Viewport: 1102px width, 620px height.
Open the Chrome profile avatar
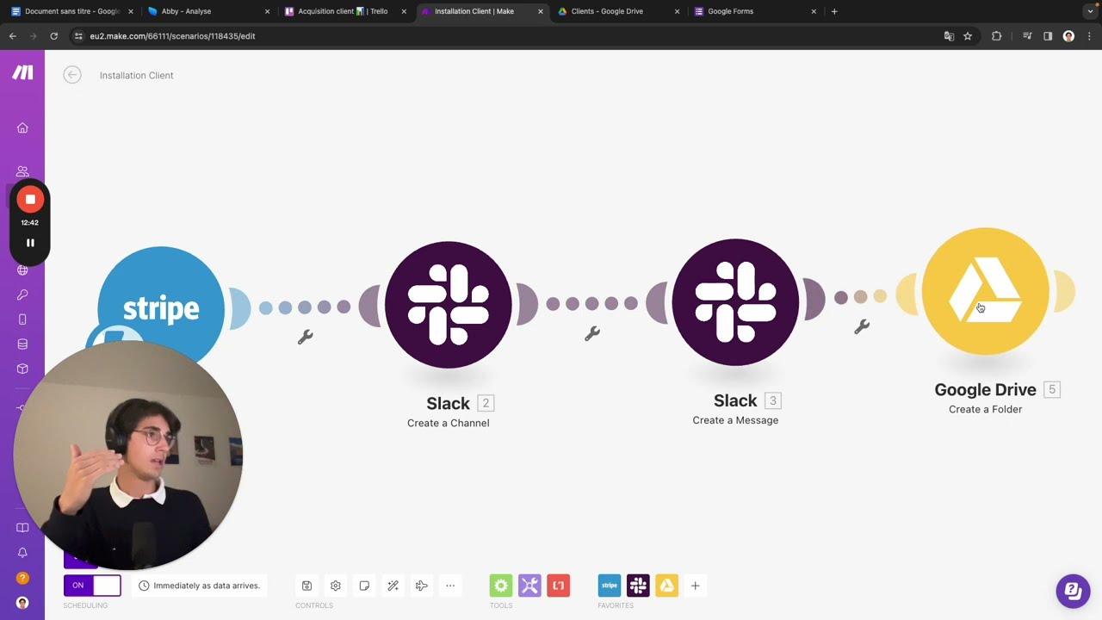(x=1068, y=36)
